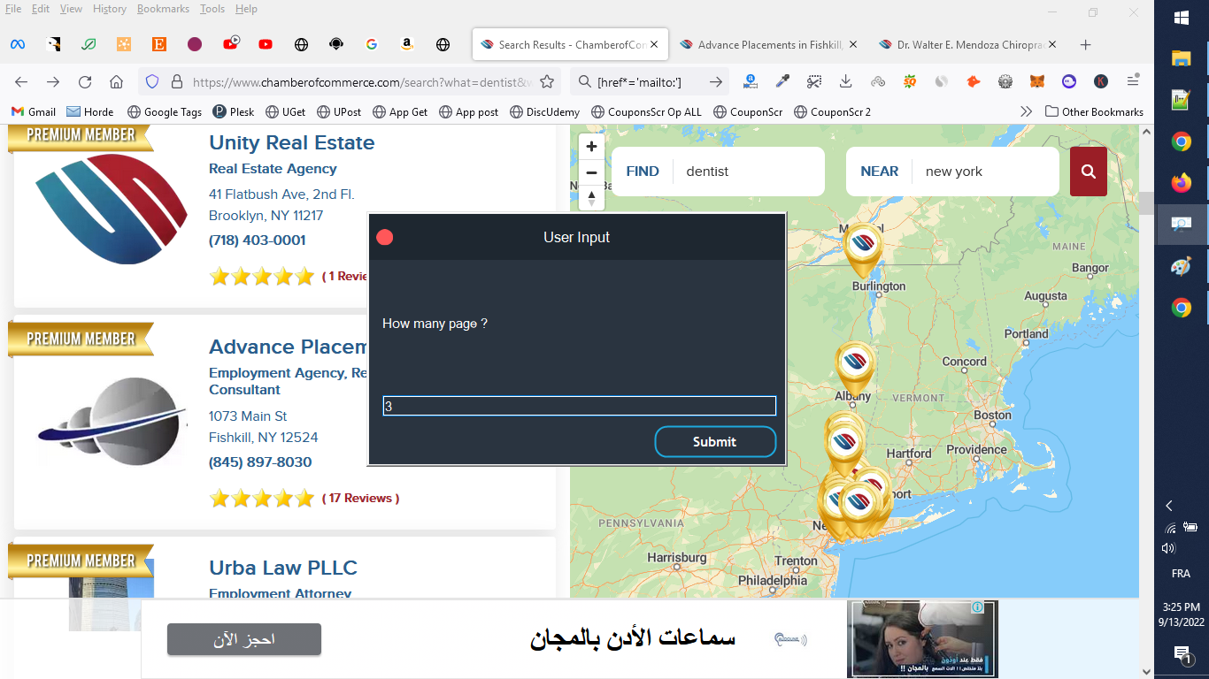Image resolution: width=1209 pixels, height=679 pixels.
Task: Reload the page with the refresh icon
Action: click(85, 82)
